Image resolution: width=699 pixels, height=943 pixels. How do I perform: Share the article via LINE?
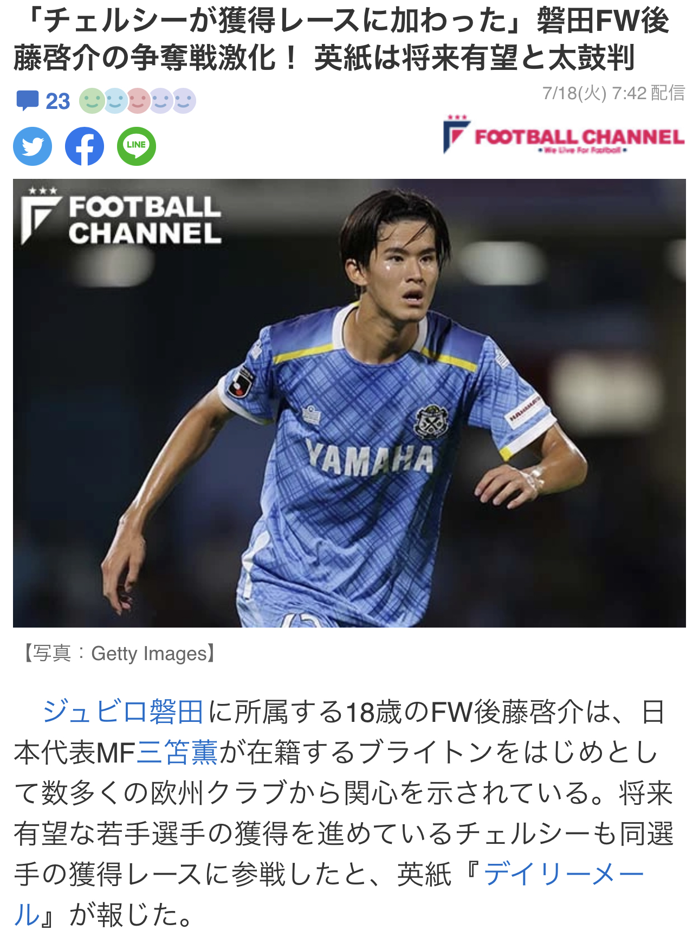pos(137,146)
